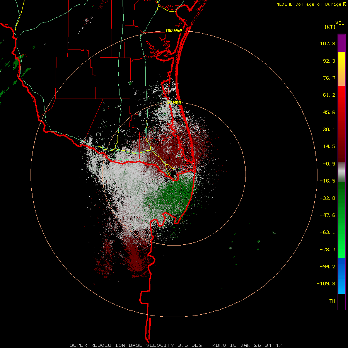Click the 45.6 velocity scale value
Screen dimensions: 348x348
pos(329,112)
